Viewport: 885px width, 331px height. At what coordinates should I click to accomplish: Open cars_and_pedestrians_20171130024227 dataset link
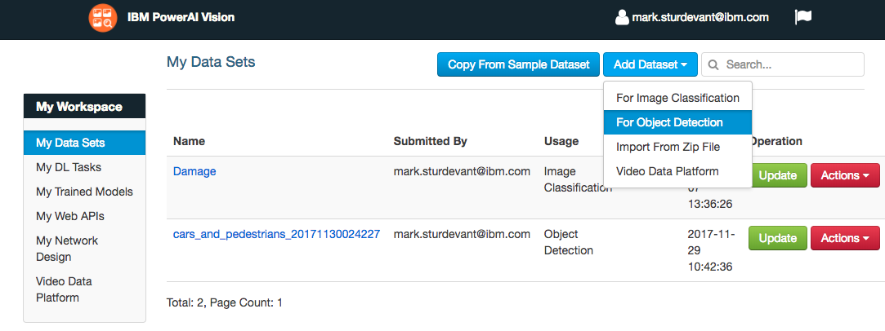pos(276,234)
